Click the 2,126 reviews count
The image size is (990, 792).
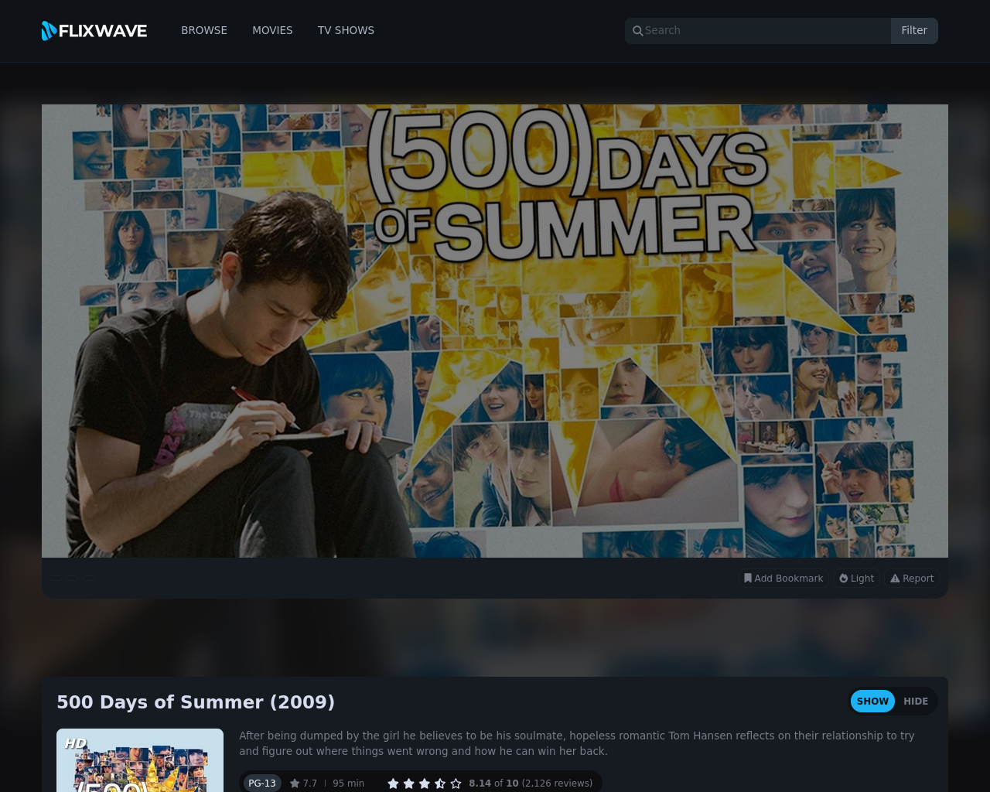click(557, 783)
